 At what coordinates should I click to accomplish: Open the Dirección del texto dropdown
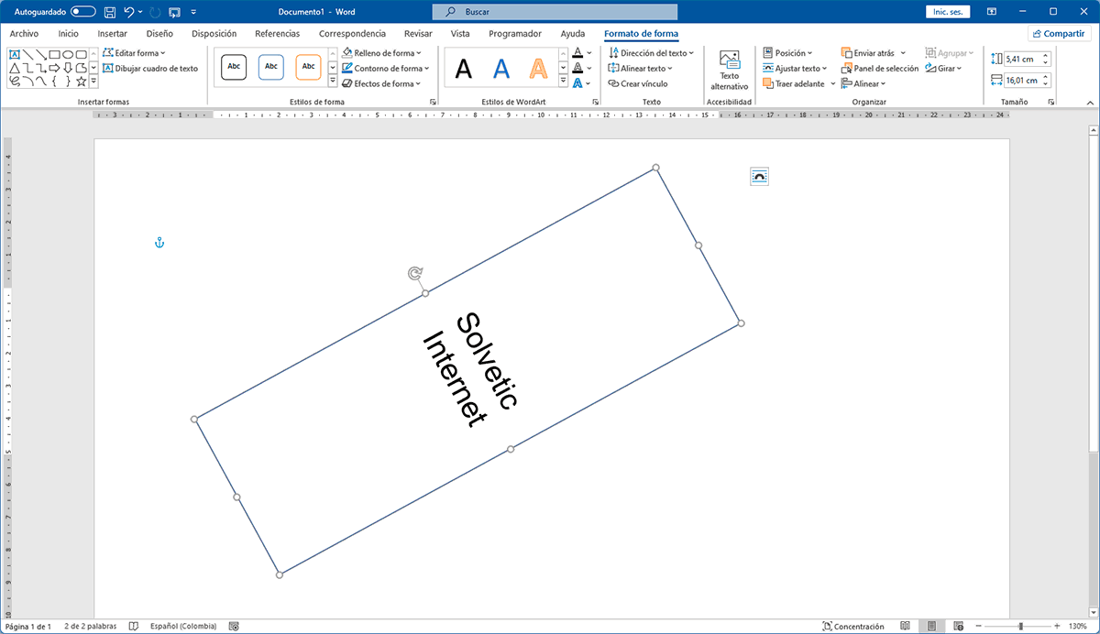point(651,53)
